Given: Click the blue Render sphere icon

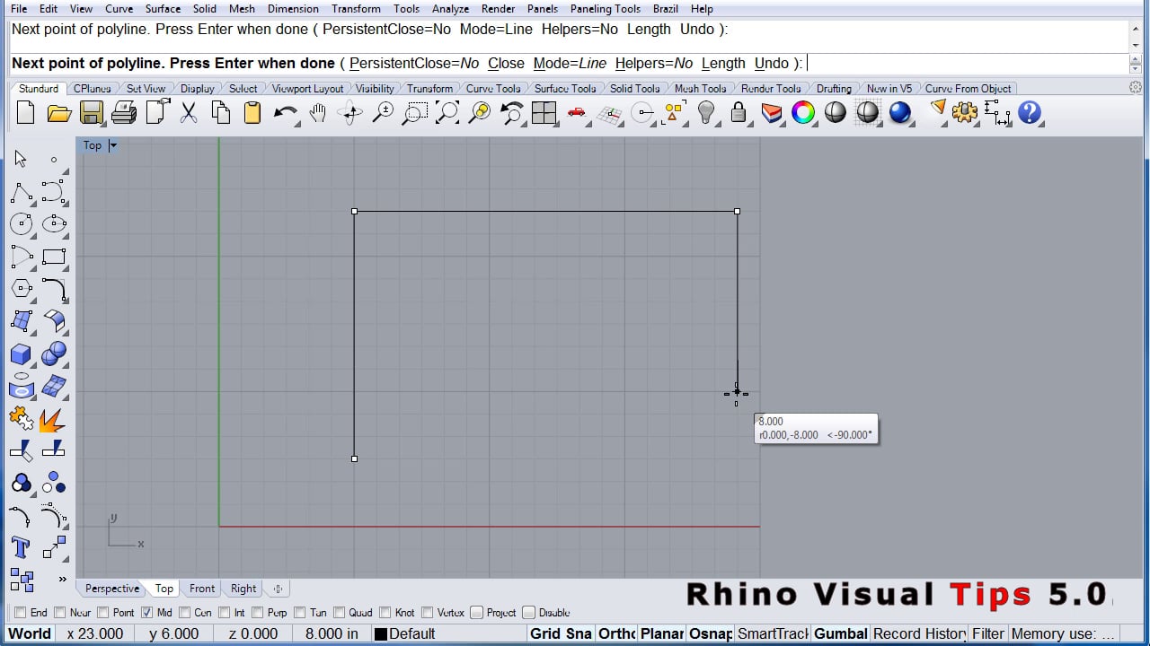Looking at the screenshot, I should click(900, 113).
